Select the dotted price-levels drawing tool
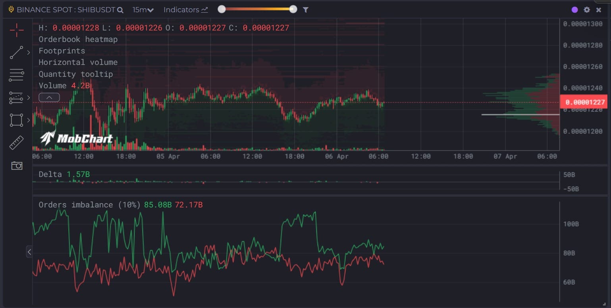Image resolution: width=611 pixels, height=308 pixels. pos(16,97)
